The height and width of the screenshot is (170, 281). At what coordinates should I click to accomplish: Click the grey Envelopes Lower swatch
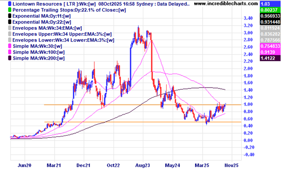[x=10, y=40]
